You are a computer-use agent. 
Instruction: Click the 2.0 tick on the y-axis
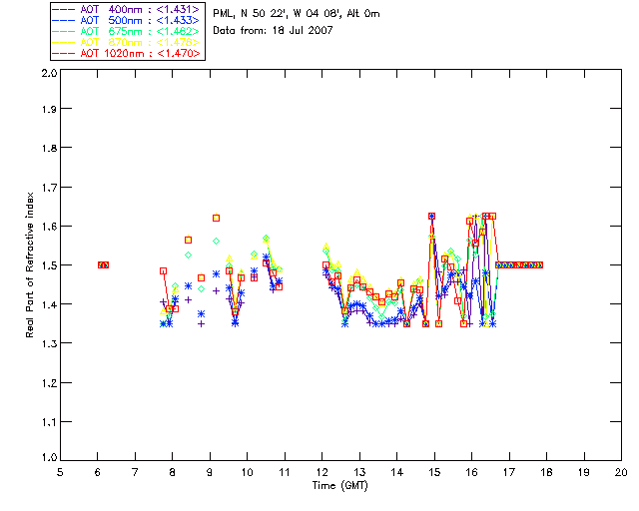(x=47, y=75)
